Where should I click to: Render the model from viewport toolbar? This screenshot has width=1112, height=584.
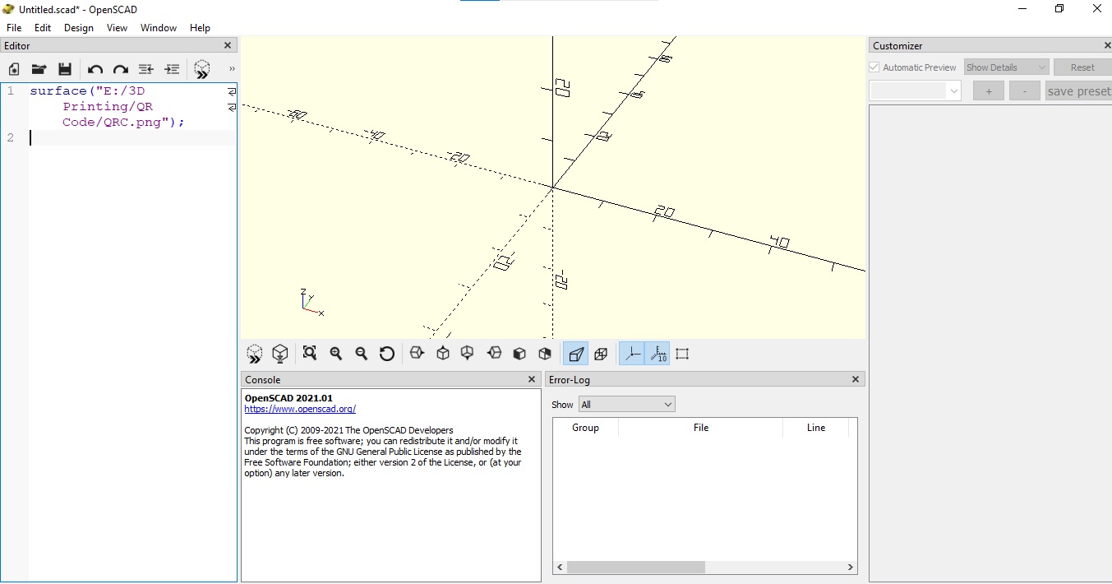280,354
